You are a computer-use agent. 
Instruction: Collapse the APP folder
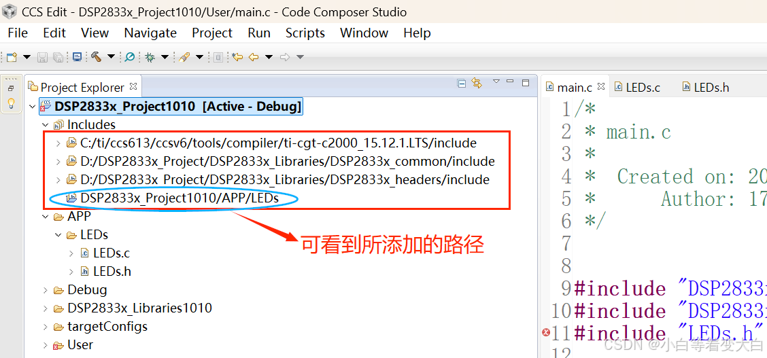[x=46, y=217]
